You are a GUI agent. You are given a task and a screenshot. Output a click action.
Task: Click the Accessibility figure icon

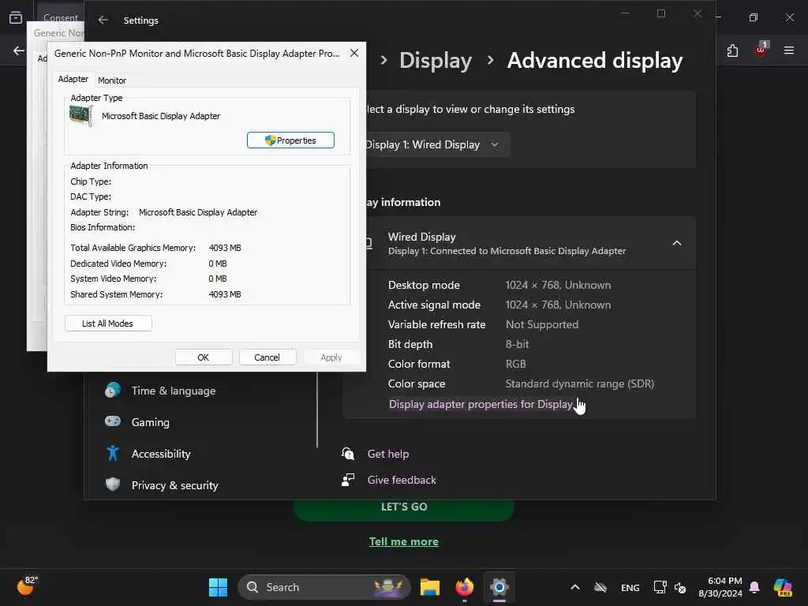112,453
